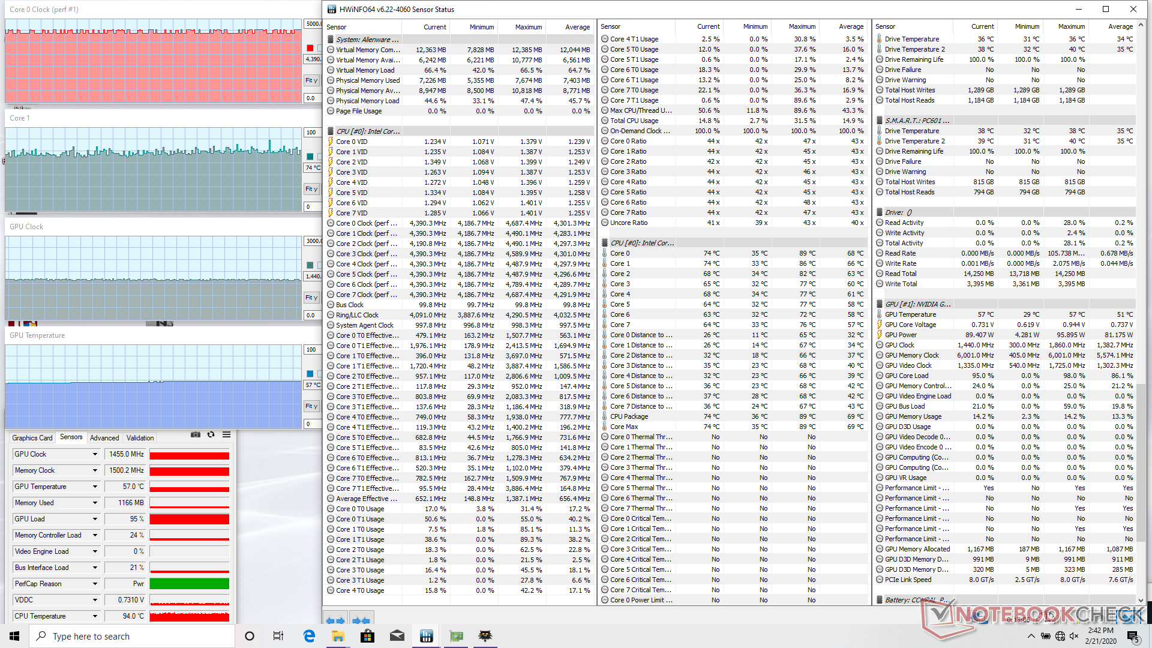
Task: Open GPU-Z hamburger menu icon
Action: coord(226,435)
